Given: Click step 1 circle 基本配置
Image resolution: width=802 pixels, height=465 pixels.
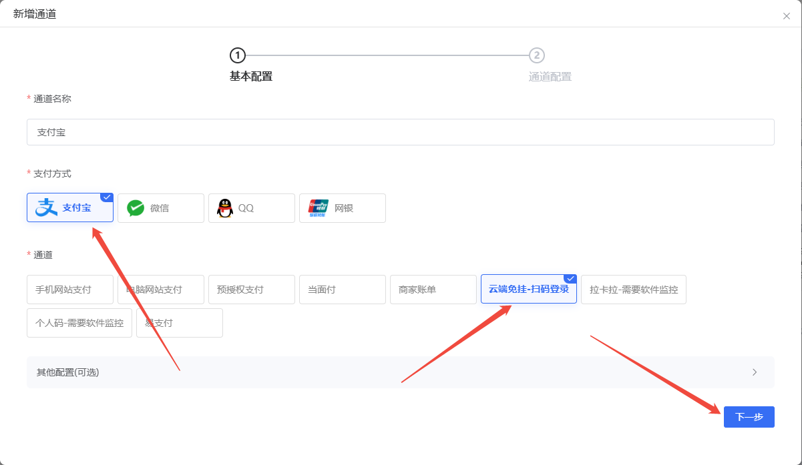Looking at the screenshot, I should pos(237,55).
